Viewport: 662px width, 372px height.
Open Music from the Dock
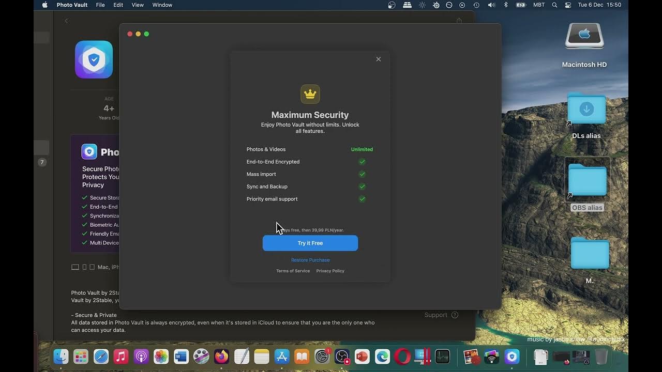coord(121,356)
